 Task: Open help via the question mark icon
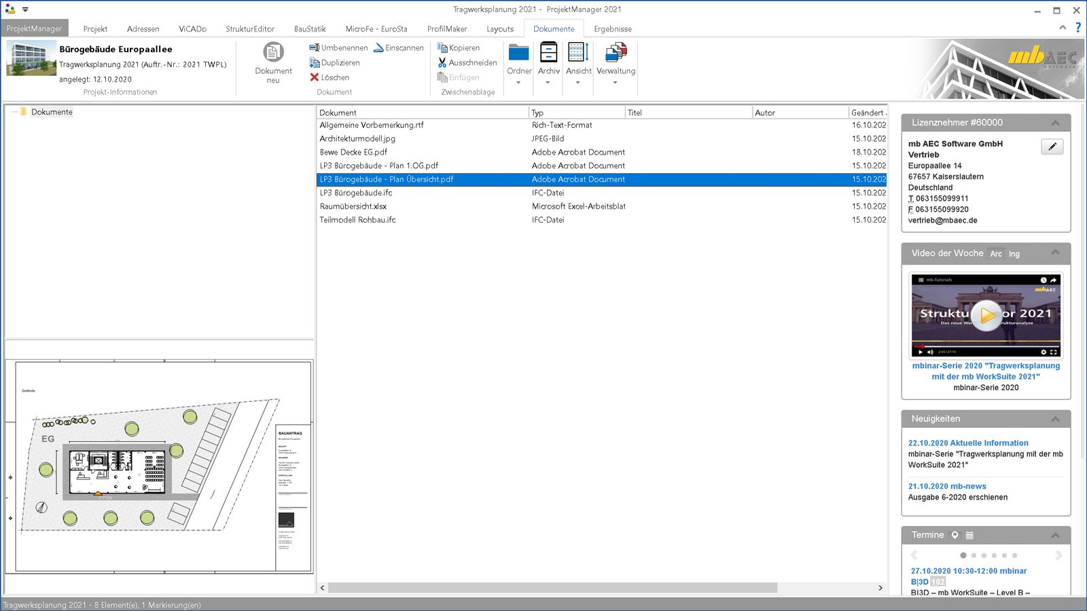pyautogui.click(x=1078, y=27)
